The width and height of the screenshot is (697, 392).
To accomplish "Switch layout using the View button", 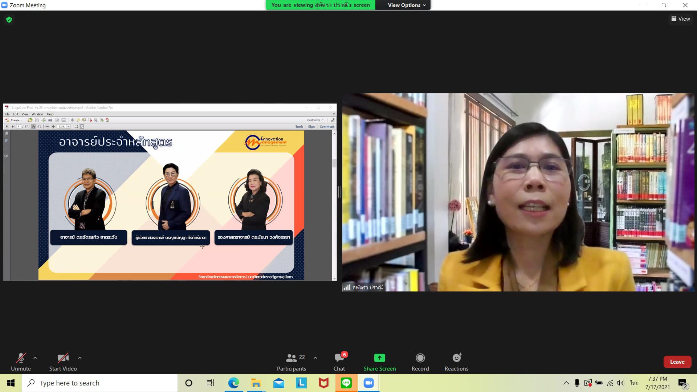I will (x=681, y=19).
